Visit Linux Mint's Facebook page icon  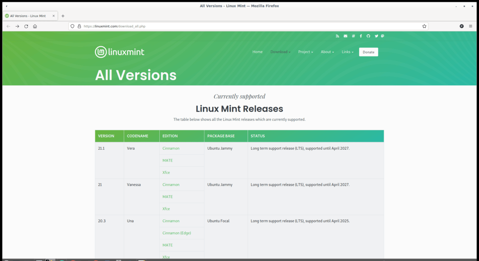(x=361, y=36)
